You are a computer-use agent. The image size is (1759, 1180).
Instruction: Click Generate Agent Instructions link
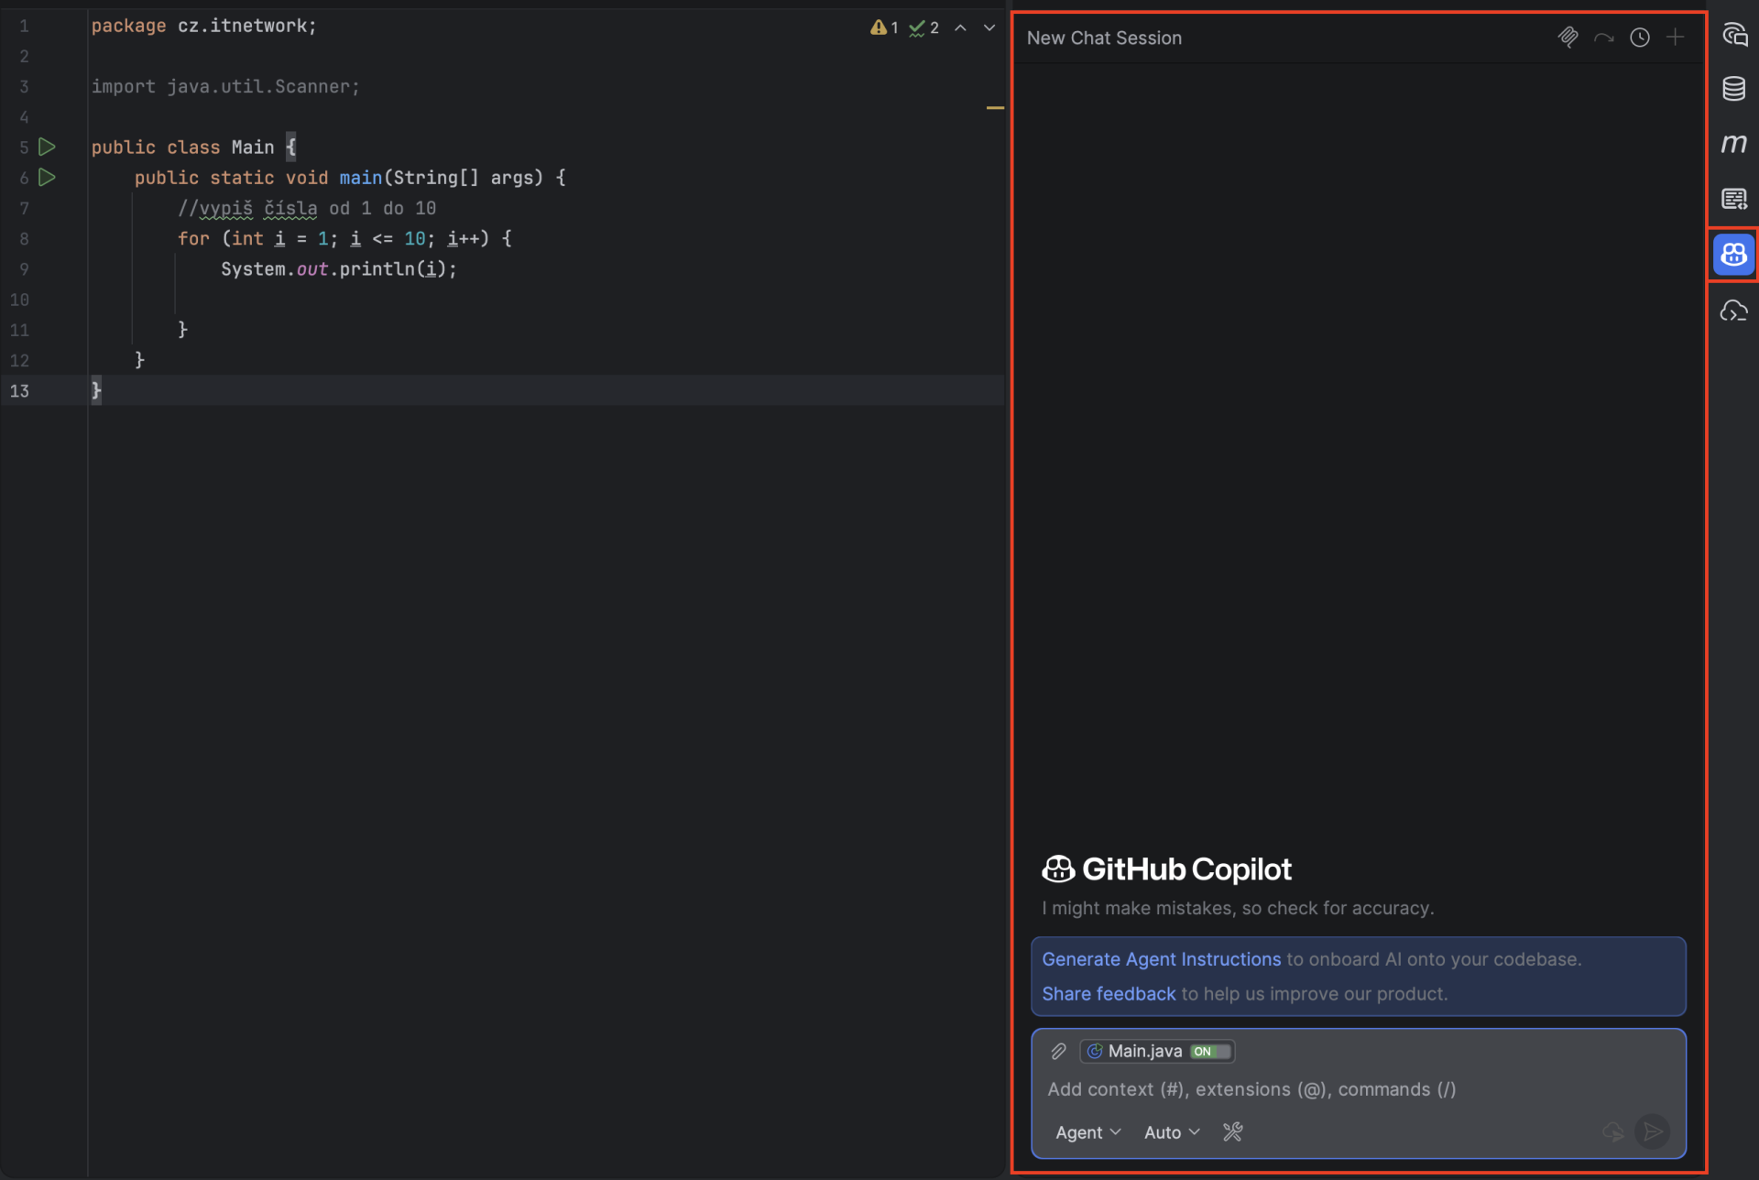[1160, 959]
